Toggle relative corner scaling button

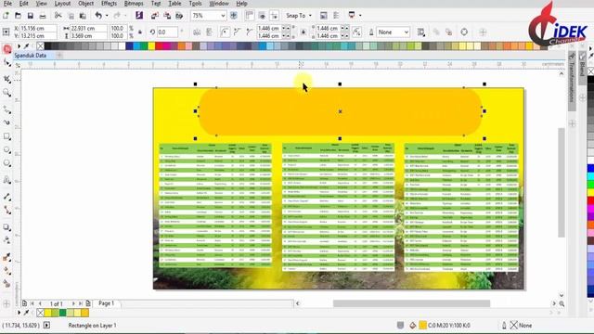click(356, 32)
